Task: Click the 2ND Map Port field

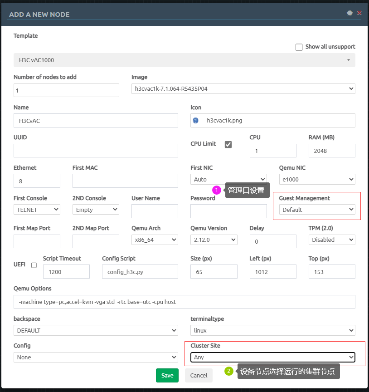Action: coord(96,241)
